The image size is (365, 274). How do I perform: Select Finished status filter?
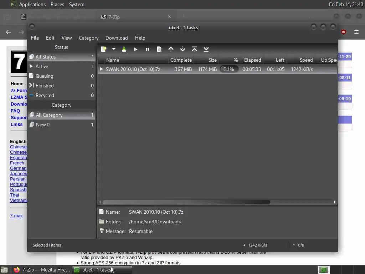coord(61,86)
